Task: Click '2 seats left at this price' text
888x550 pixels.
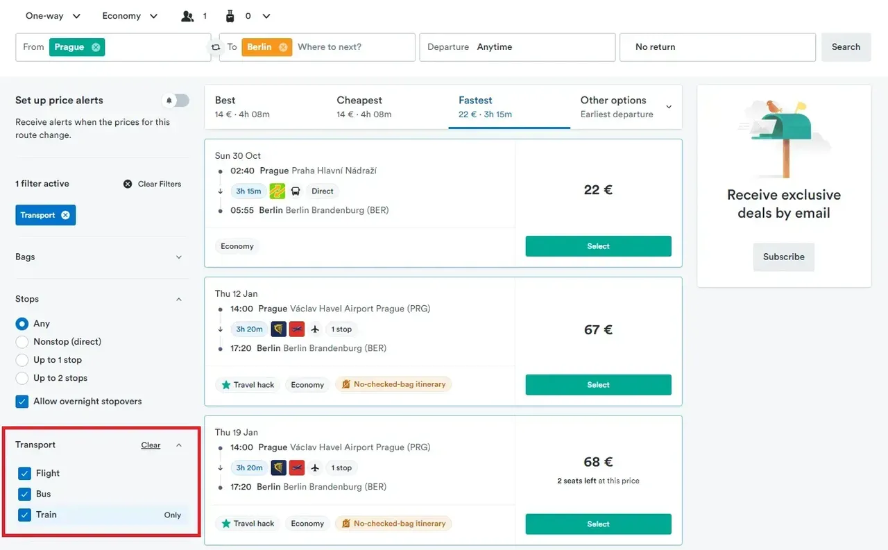Action: tap(598, 481)
